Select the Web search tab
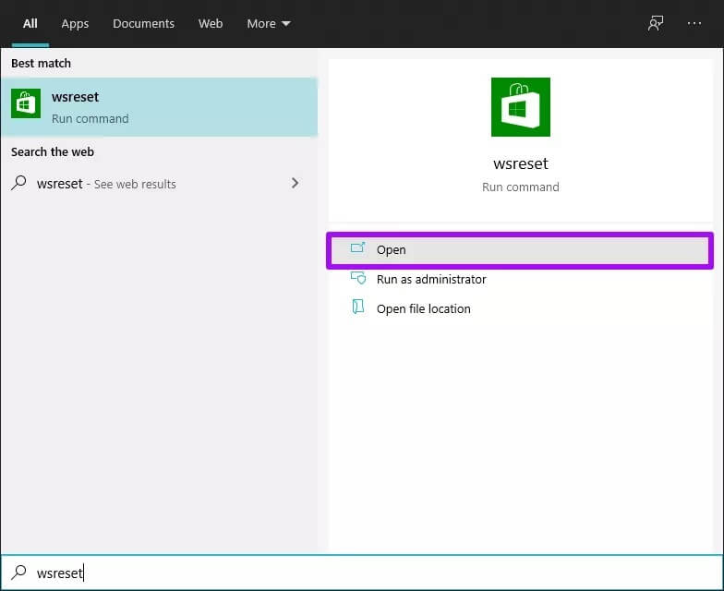This screenshot has height=591, width=724. coord(211,24)
